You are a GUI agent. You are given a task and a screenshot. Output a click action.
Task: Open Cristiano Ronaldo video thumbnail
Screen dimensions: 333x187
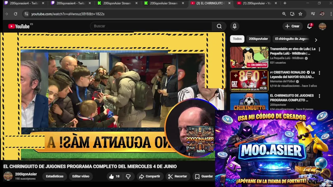pyautogui.click(x=249, y=81)
